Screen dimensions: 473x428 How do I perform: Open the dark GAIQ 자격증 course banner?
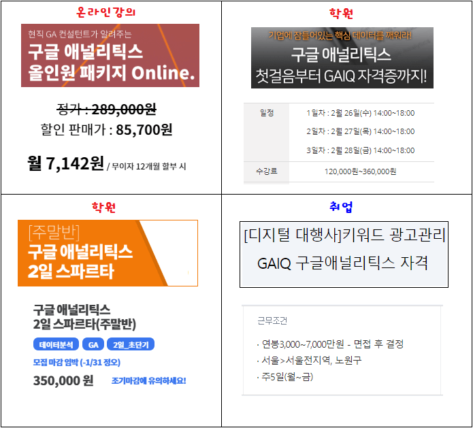[342, 58]
